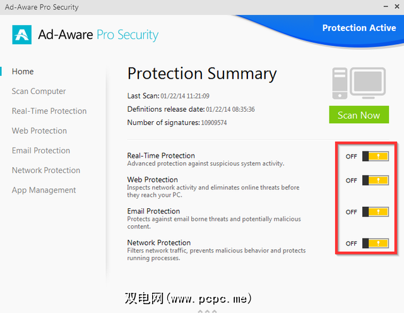404x313 pixels.
Task: Select Home in the sidebar
Action: (23, 71)
